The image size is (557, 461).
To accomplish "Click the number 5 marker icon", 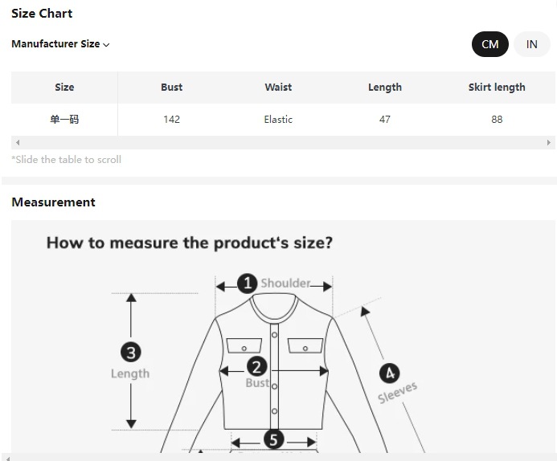I will [x=273, y=439].
